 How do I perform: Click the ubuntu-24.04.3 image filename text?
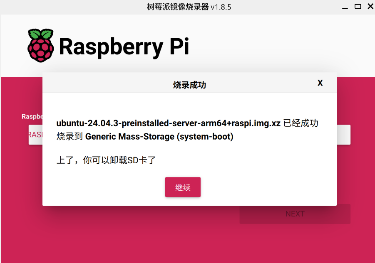click(169, 123)
